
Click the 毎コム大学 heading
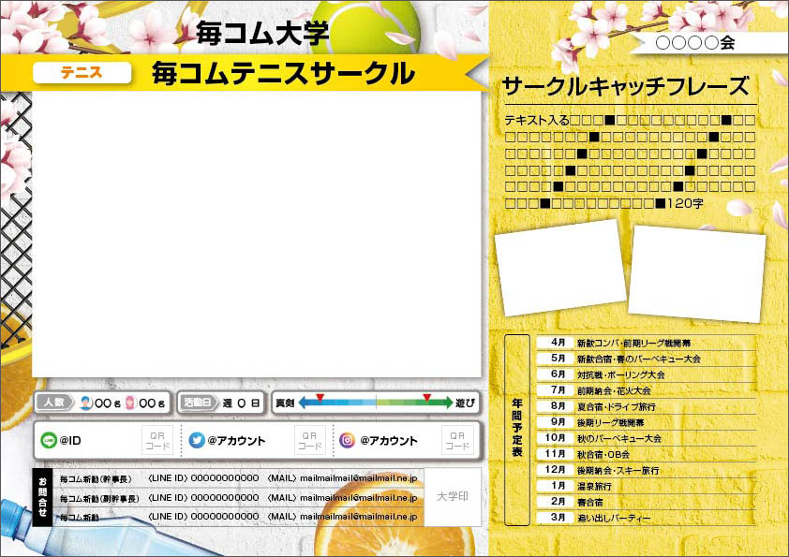(262, 33)
